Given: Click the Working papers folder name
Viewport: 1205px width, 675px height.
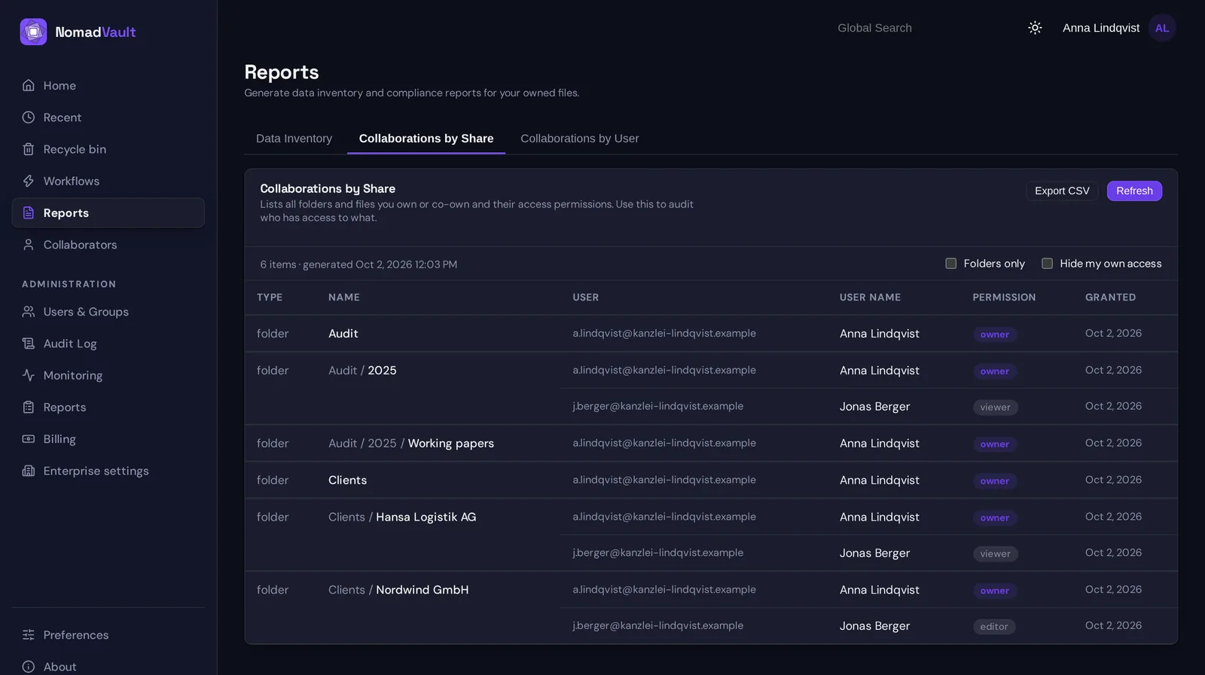Looking at the screenshot, I should pyautogui.click(x=451, y=443).
